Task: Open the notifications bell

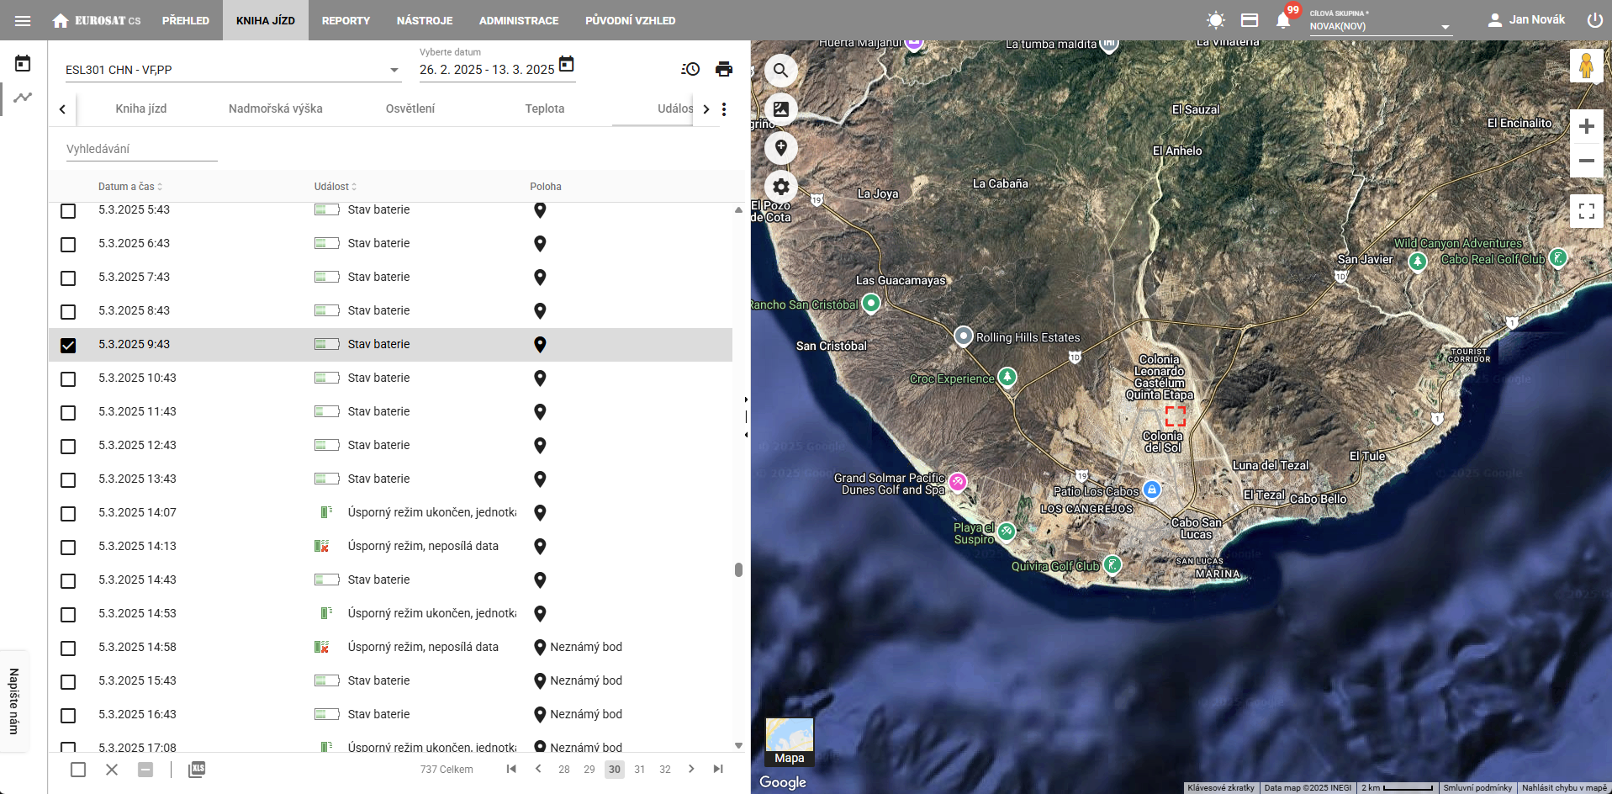Action: pos(1282,20)
